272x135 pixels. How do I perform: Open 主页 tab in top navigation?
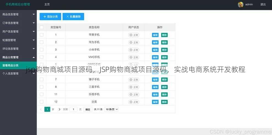(47, 4)
